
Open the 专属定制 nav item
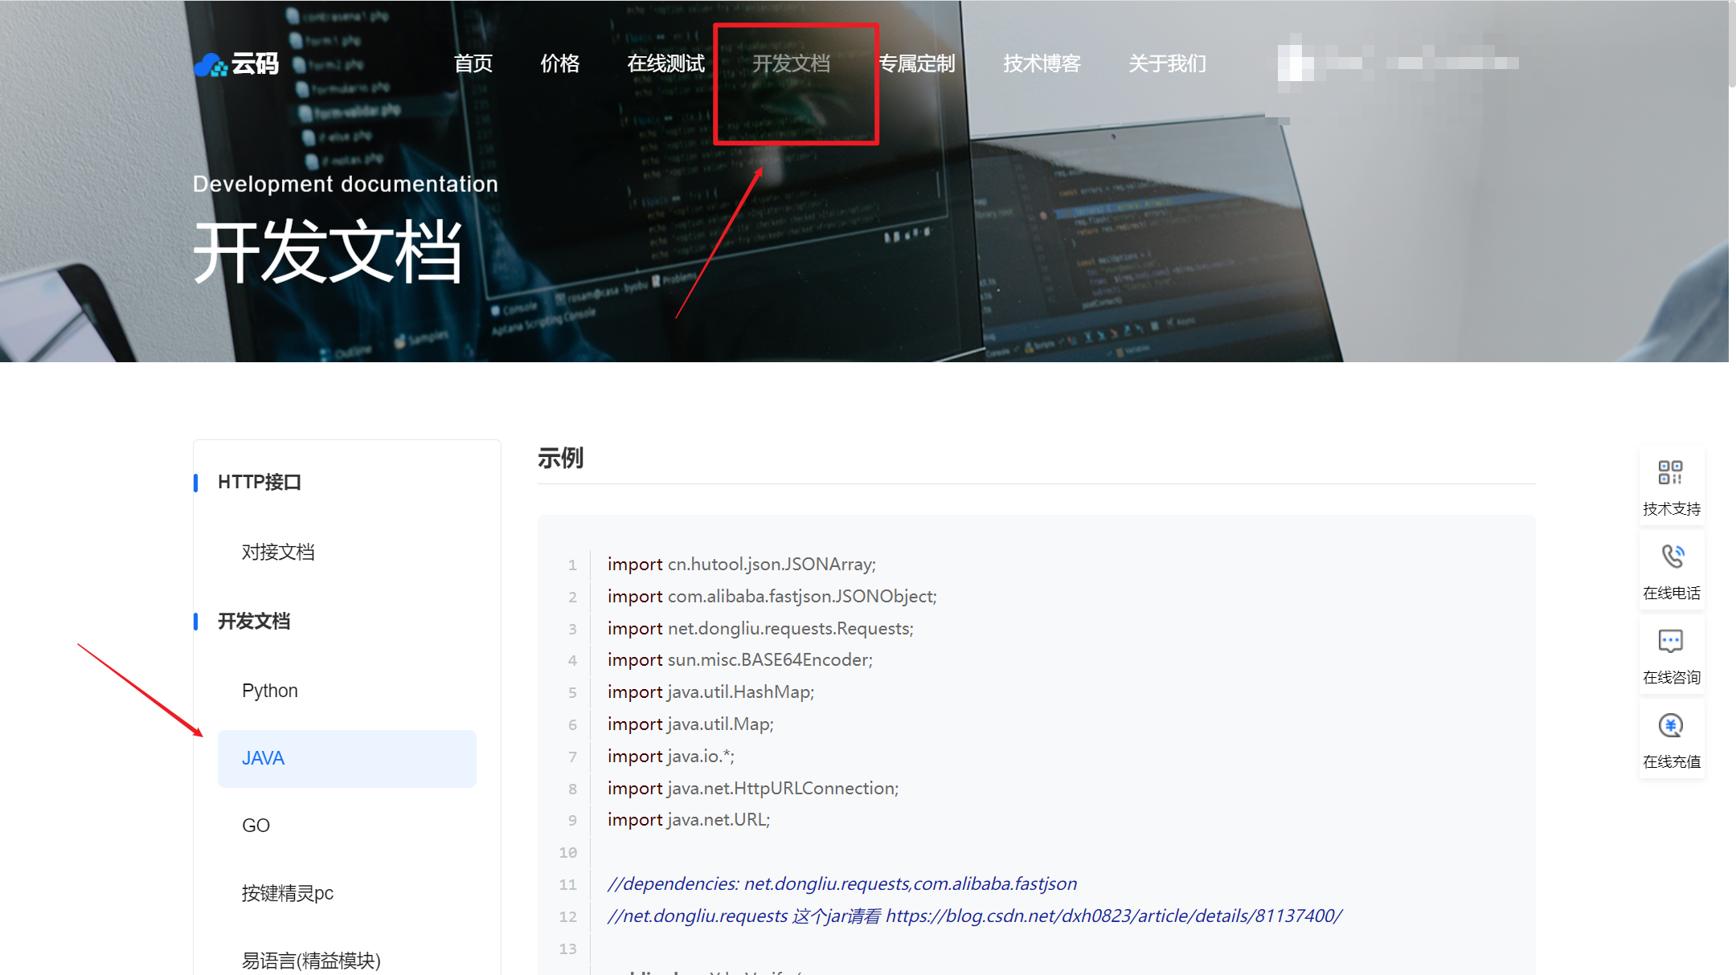pyautogui.click(x=916, y=63)
